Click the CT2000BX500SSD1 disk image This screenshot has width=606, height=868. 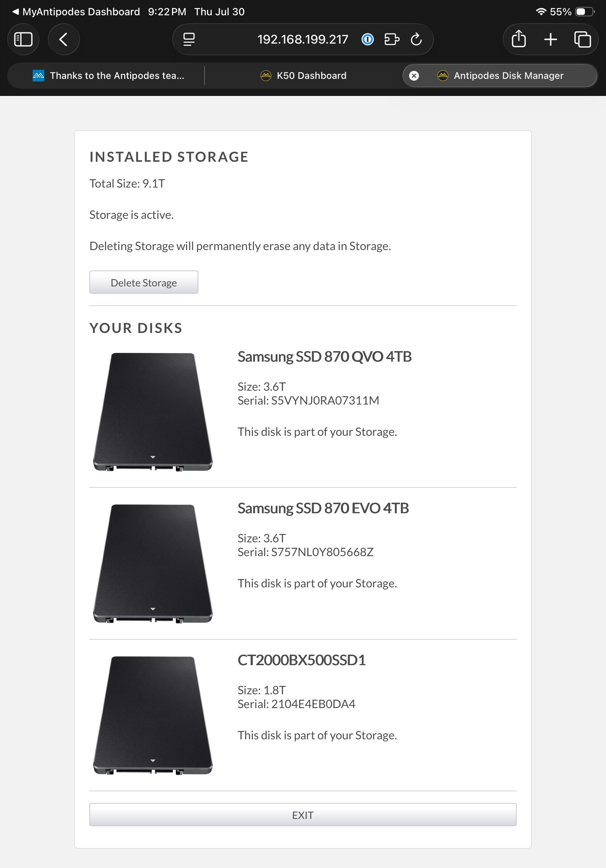153,715
